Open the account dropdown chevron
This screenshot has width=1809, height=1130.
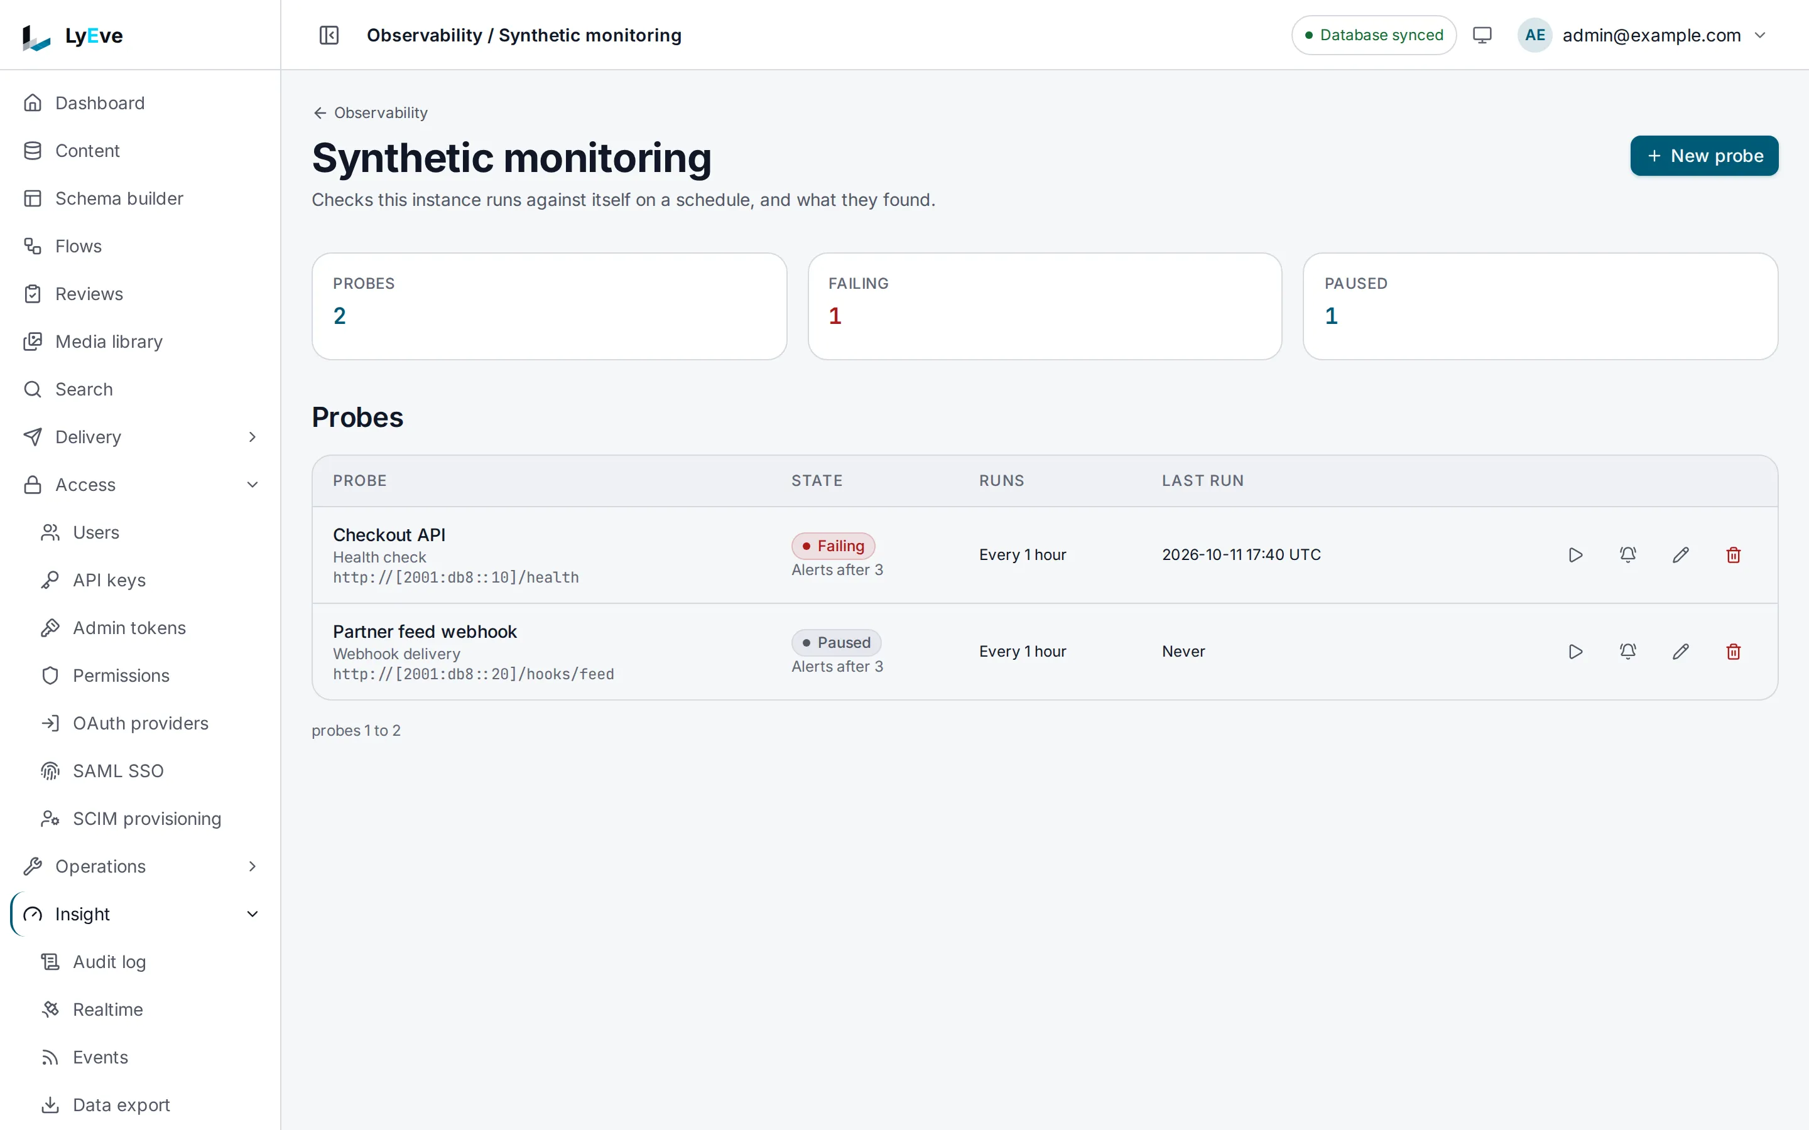click(1759, 35)
